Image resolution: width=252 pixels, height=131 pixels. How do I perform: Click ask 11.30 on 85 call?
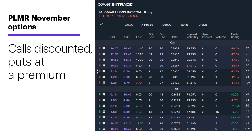click(128, 65)
